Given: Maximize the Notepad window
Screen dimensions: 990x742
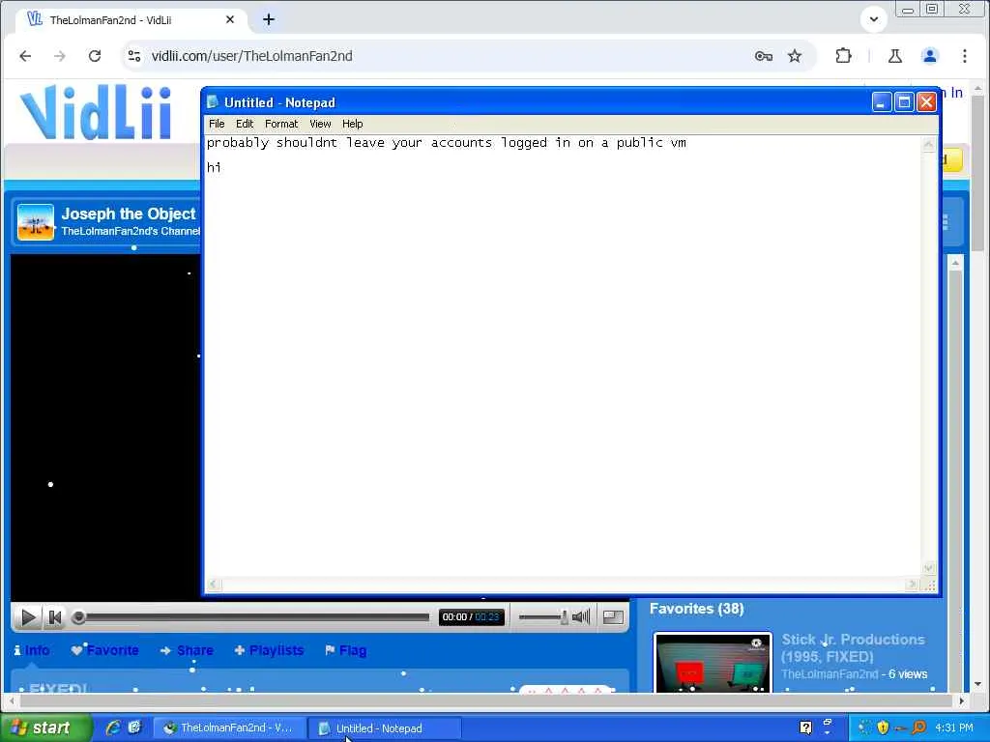Looking at the screenshot, I should pos(904,101).
